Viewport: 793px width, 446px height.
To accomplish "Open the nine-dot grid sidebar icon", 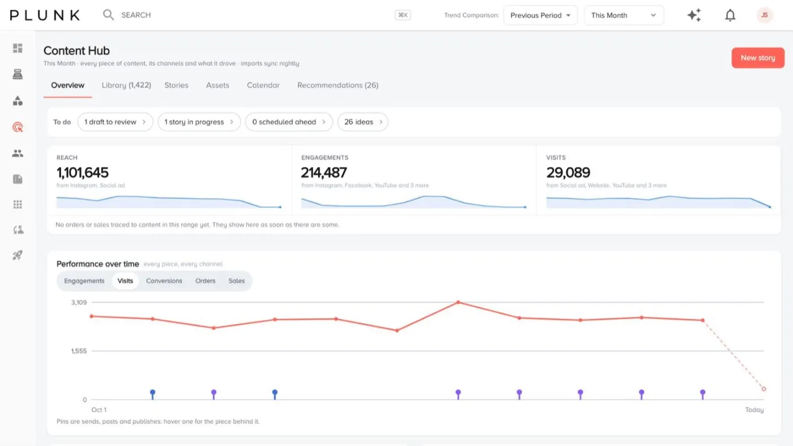I will coord(18,205).
